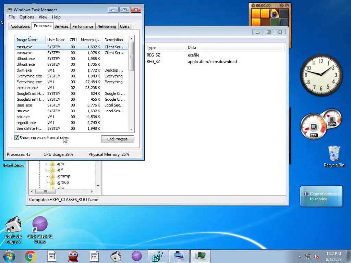The height and width of the screenshot is (263, 351).
Task: Switch to On-Screen Keyboard taskbar button
Action: [179, 256]
